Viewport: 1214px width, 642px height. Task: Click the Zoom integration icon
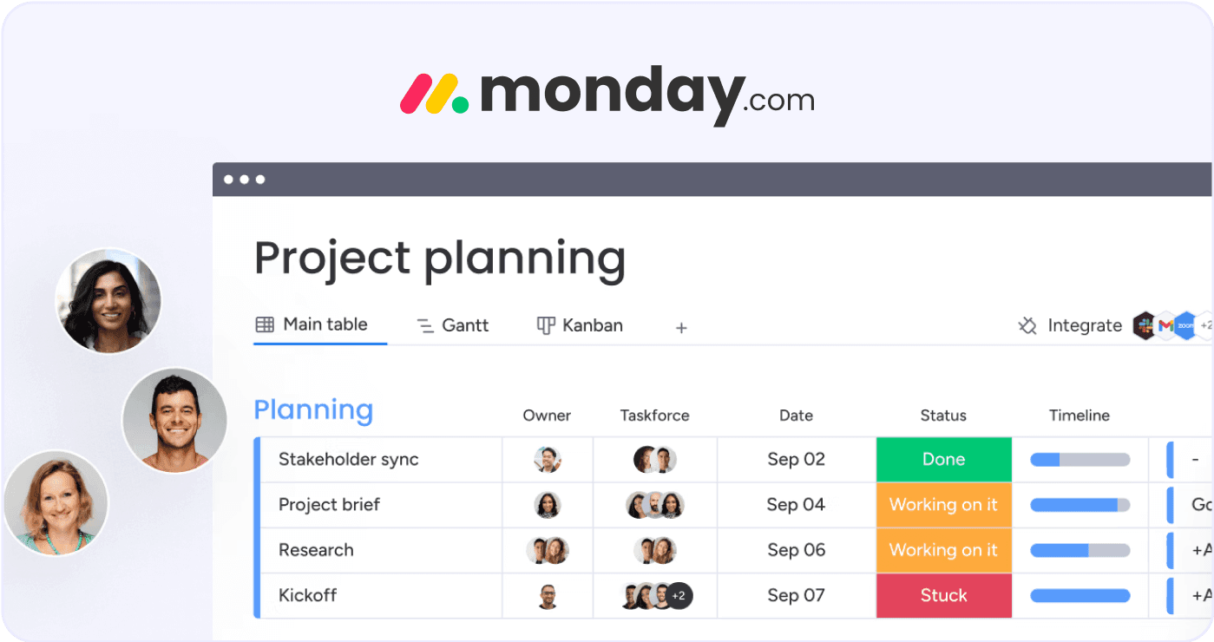pos(1184,325)
